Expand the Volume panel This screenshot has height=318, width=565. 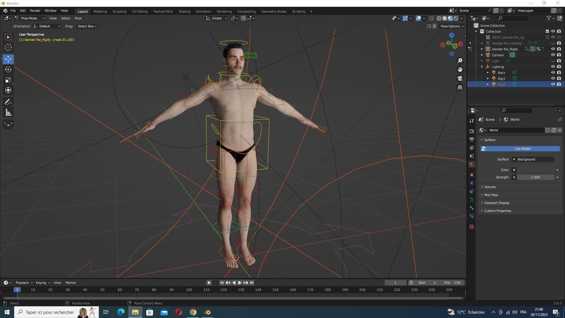pos(490,187)
